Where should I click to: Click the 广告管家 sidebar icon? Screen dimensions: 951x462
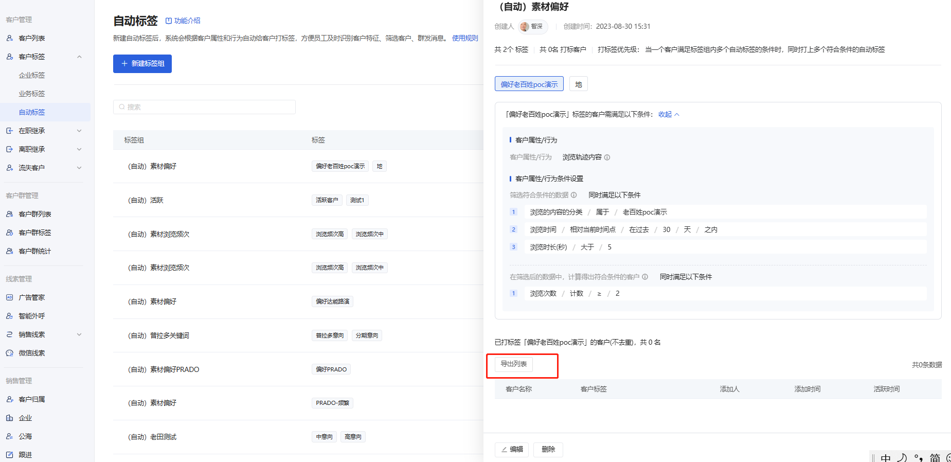(10, 297)
